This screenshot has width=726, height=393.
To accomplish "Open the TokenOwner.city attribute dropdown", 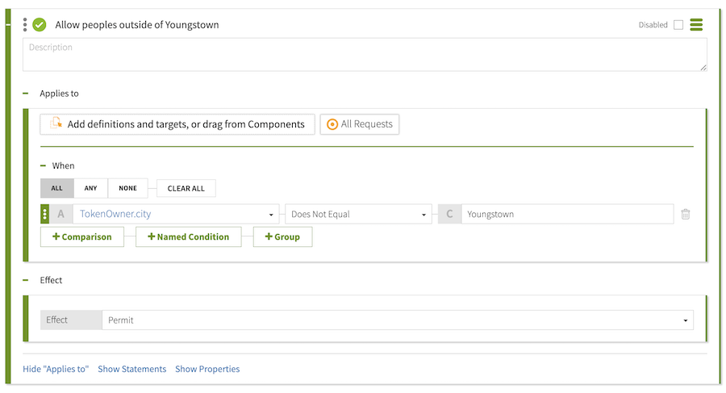I will [176, 215].
